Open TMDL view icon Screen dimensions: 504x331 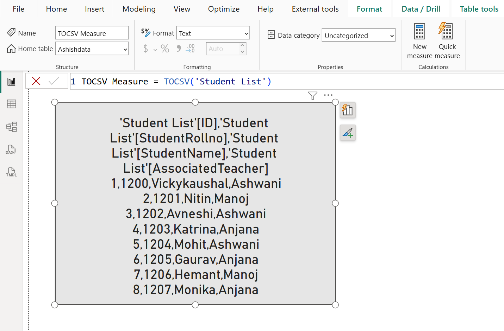11,172
